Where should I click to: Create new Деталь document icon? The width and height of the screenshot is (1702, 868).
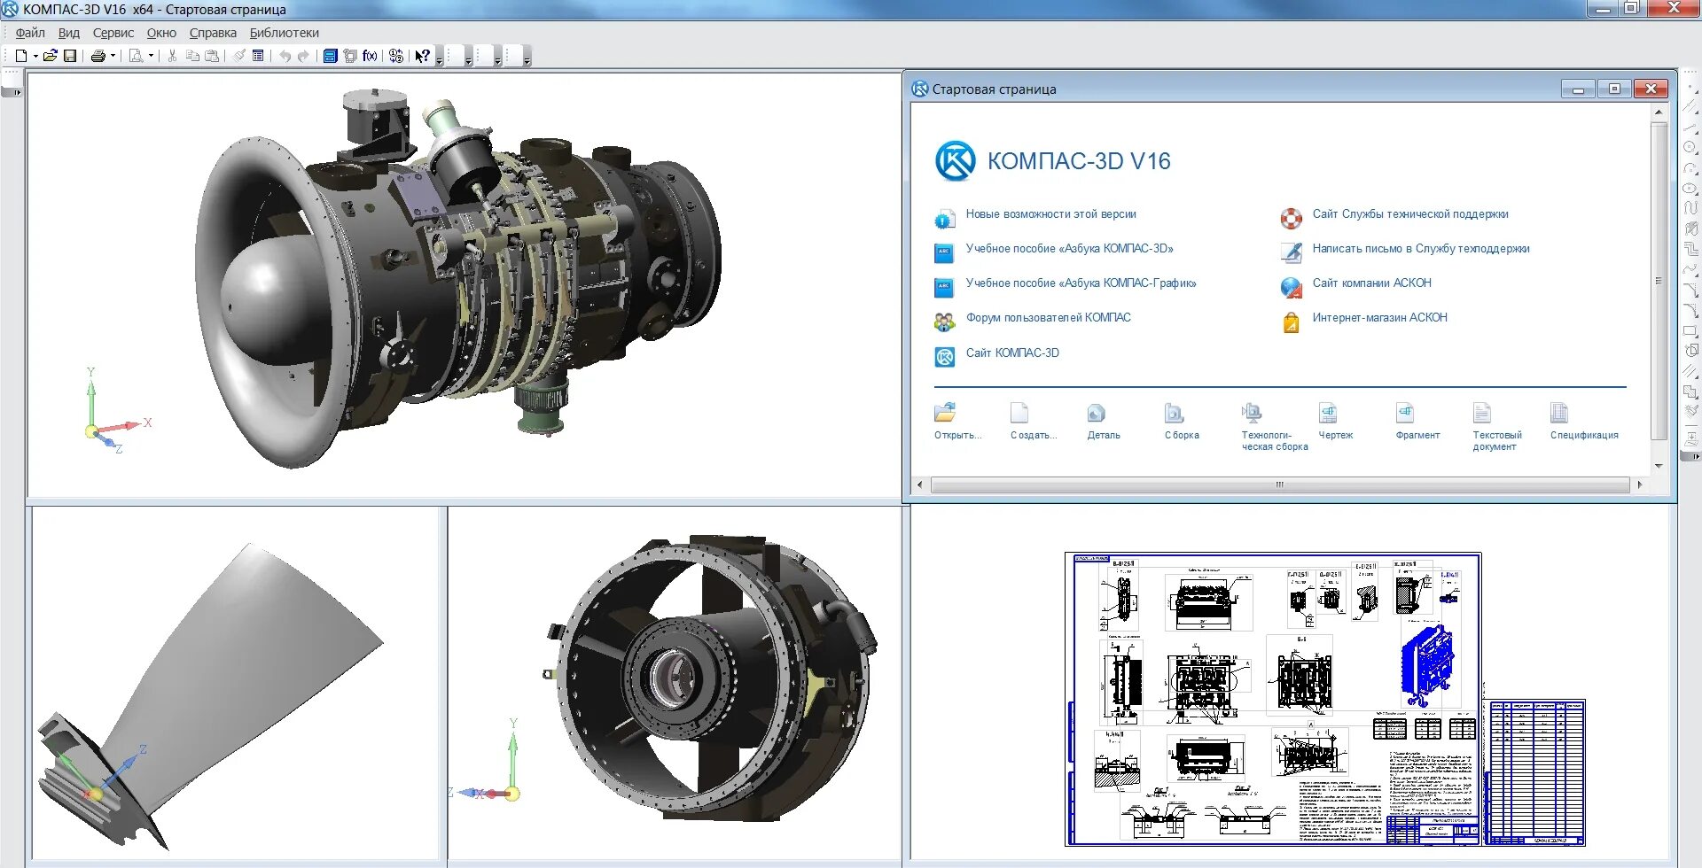pos(1097,413)
